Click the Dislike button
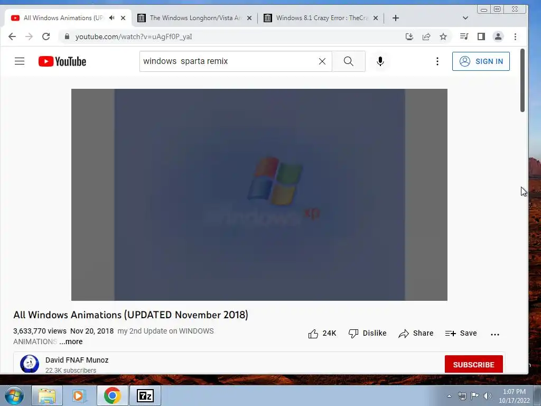Image resolution: width=541 pixels, height=406 pixels. click(367, 334)
